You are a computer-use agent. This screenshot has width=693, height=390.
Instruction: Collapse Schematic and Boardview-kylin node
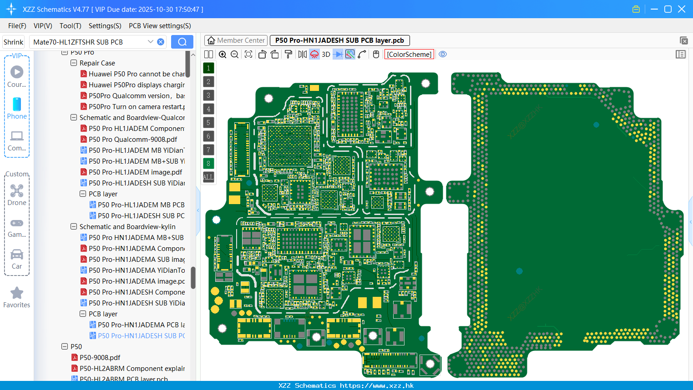pos(74,227)
